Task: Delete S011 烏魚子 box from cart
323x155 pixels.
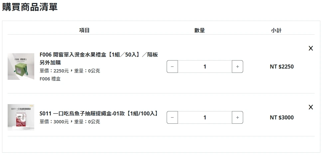Action: coord(311,107)
